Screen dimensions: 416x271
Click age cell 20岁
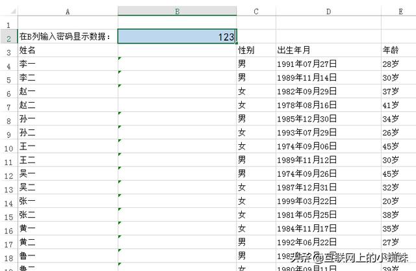pos(398,201)
